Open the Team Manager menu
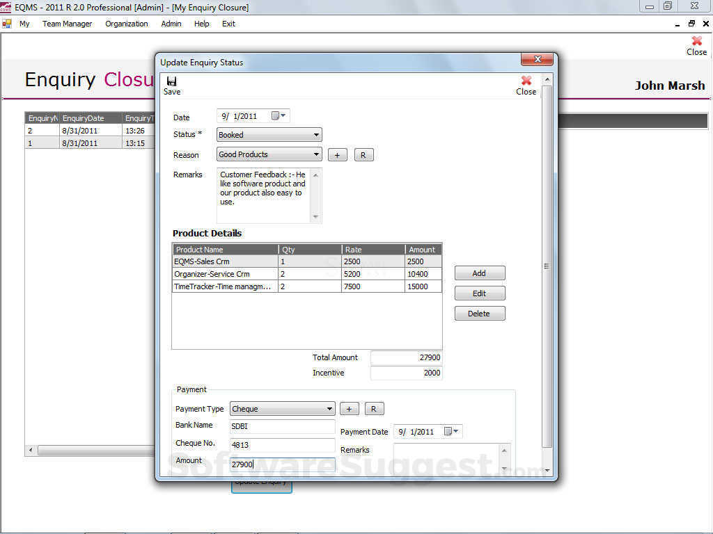This screenshot has width=713, height=534. [x=67, y=23]
